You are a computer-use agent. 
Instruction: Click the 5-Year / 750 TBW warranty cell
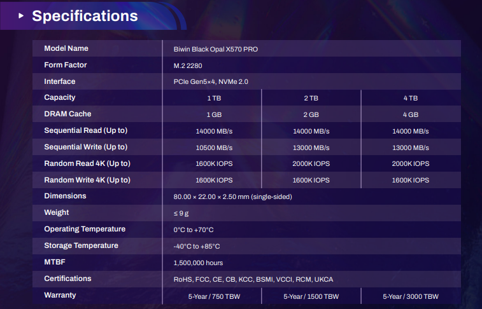(214, 296)
